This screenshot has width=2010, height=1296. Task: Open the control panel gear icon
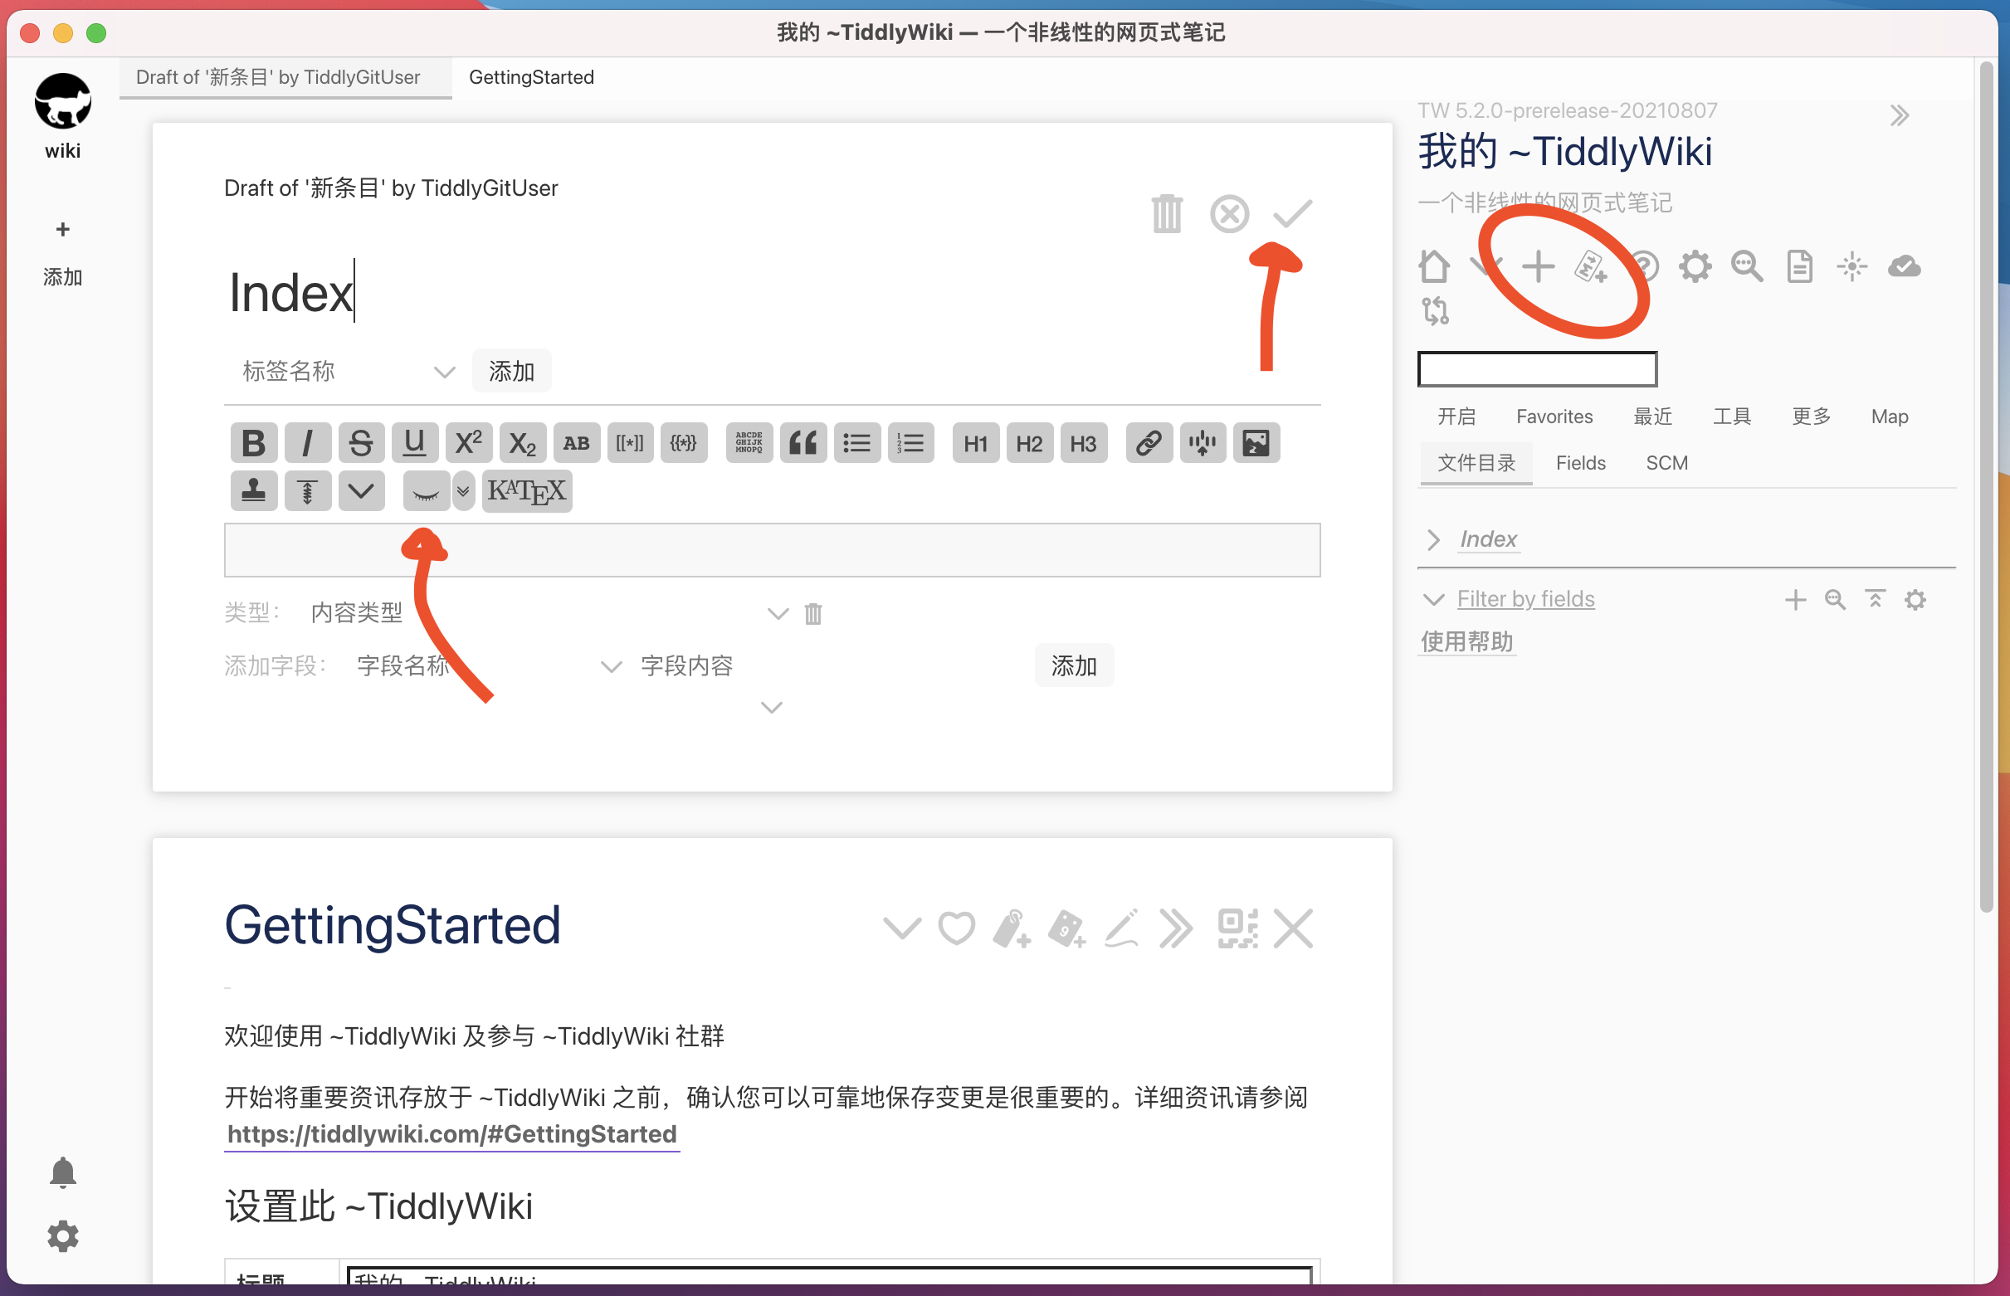(x=1695, y=266)
